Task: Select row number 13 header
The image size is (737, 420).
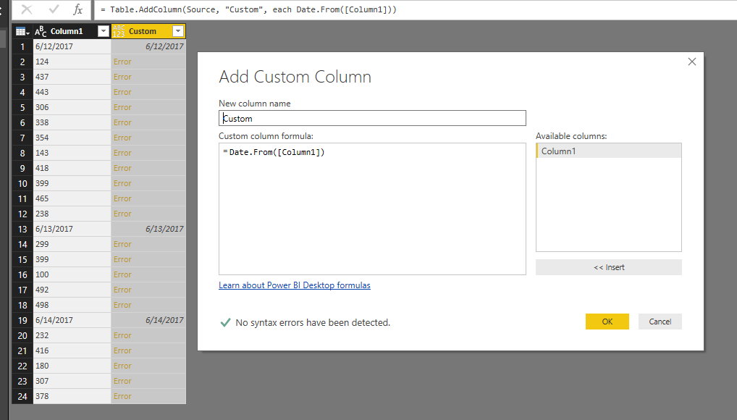Action: 22,229
